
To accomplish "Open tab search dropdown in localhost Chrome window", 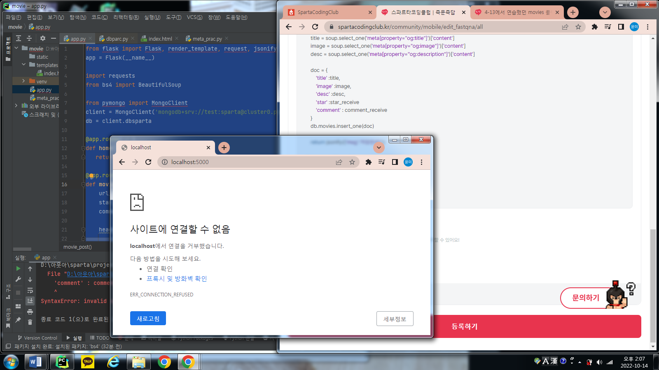I will 379,148.
